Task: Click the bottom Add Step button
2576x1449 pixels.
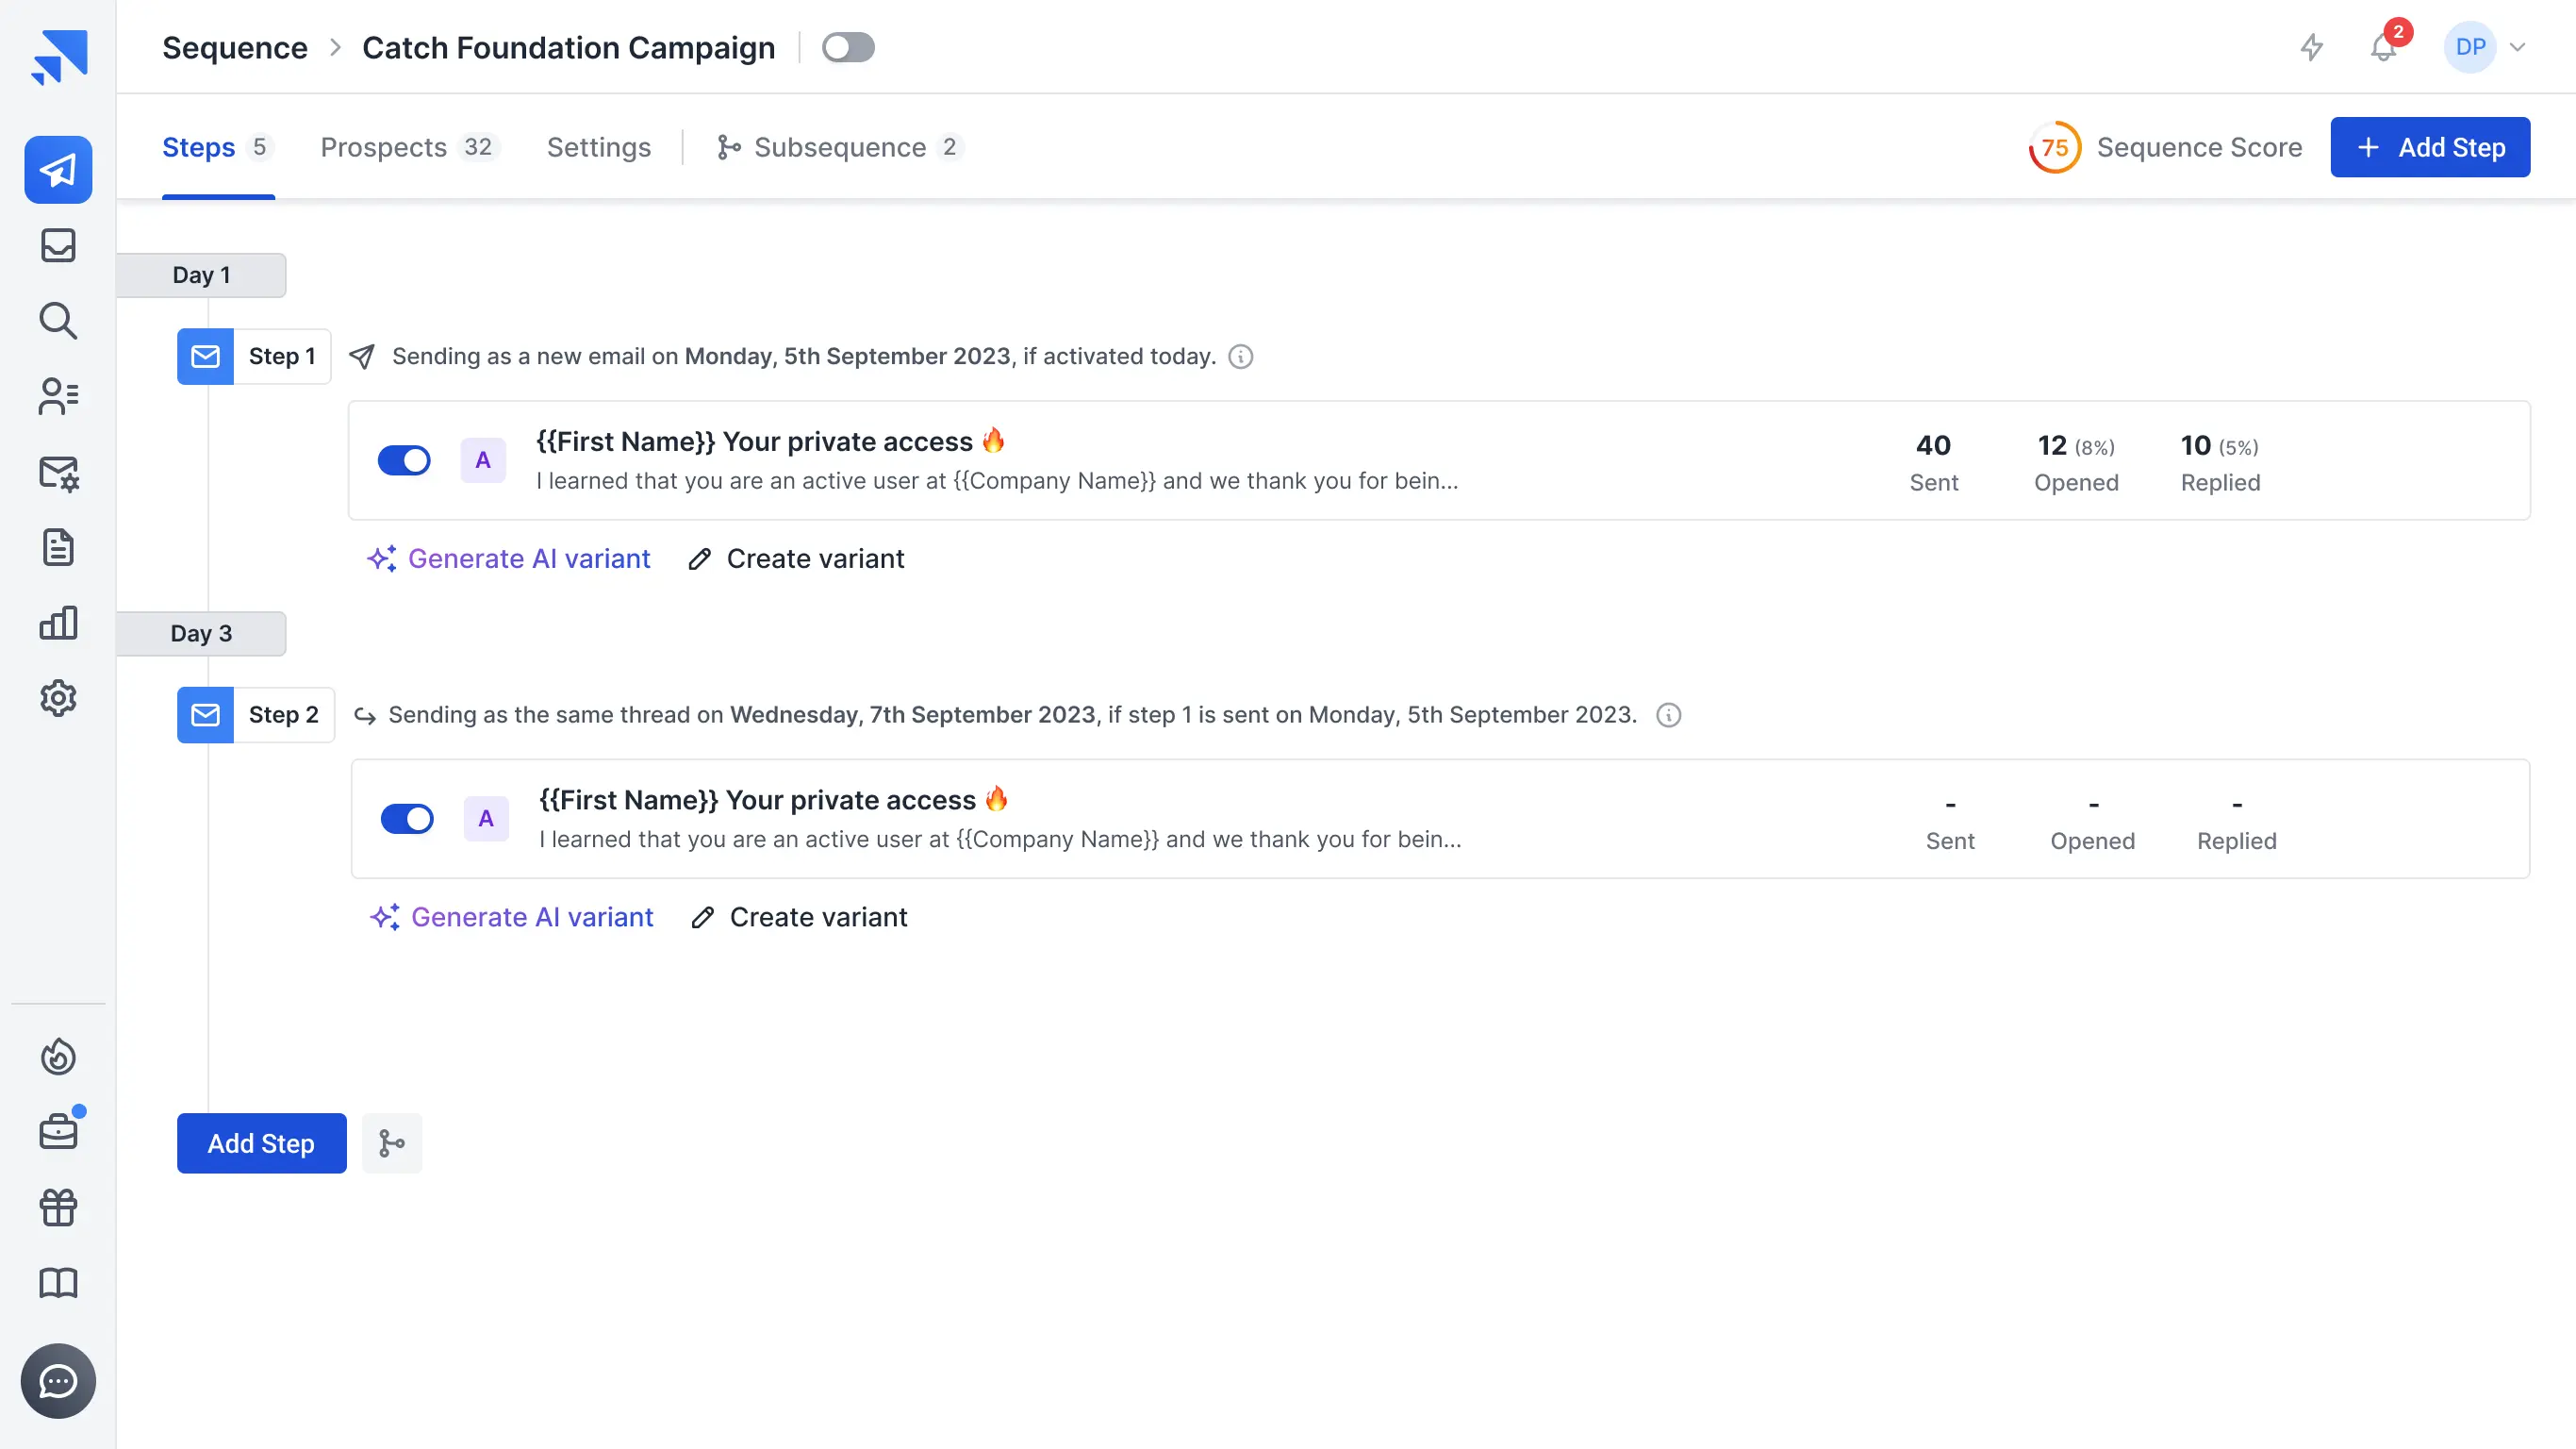Action: tap(261, 1142)
